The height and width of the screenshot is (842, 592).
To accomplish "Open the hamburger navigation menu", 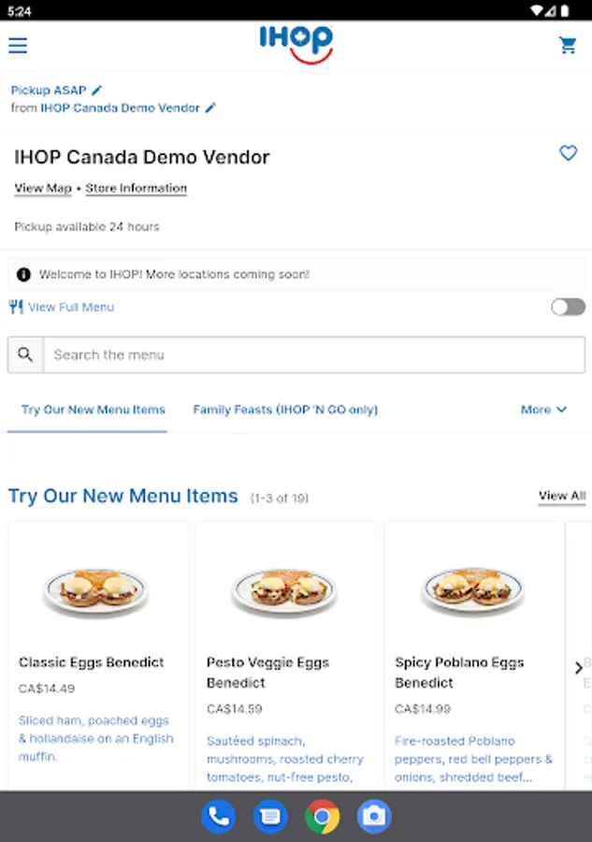I will (x=18, y=46).
